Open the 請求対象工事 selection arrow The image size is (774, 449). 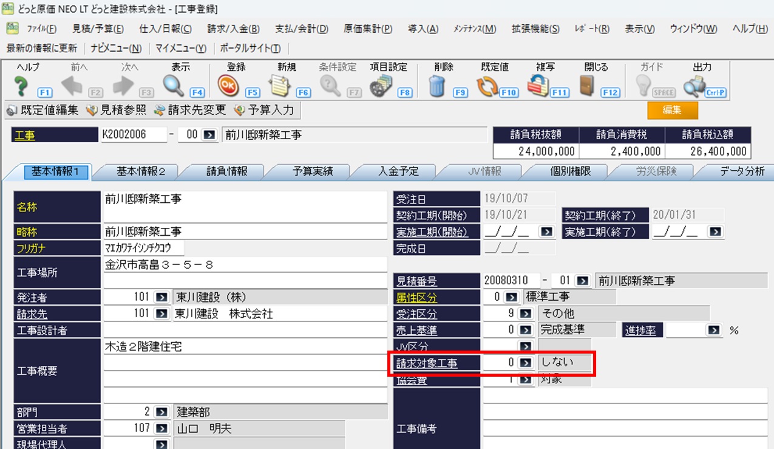coord(524,362)
